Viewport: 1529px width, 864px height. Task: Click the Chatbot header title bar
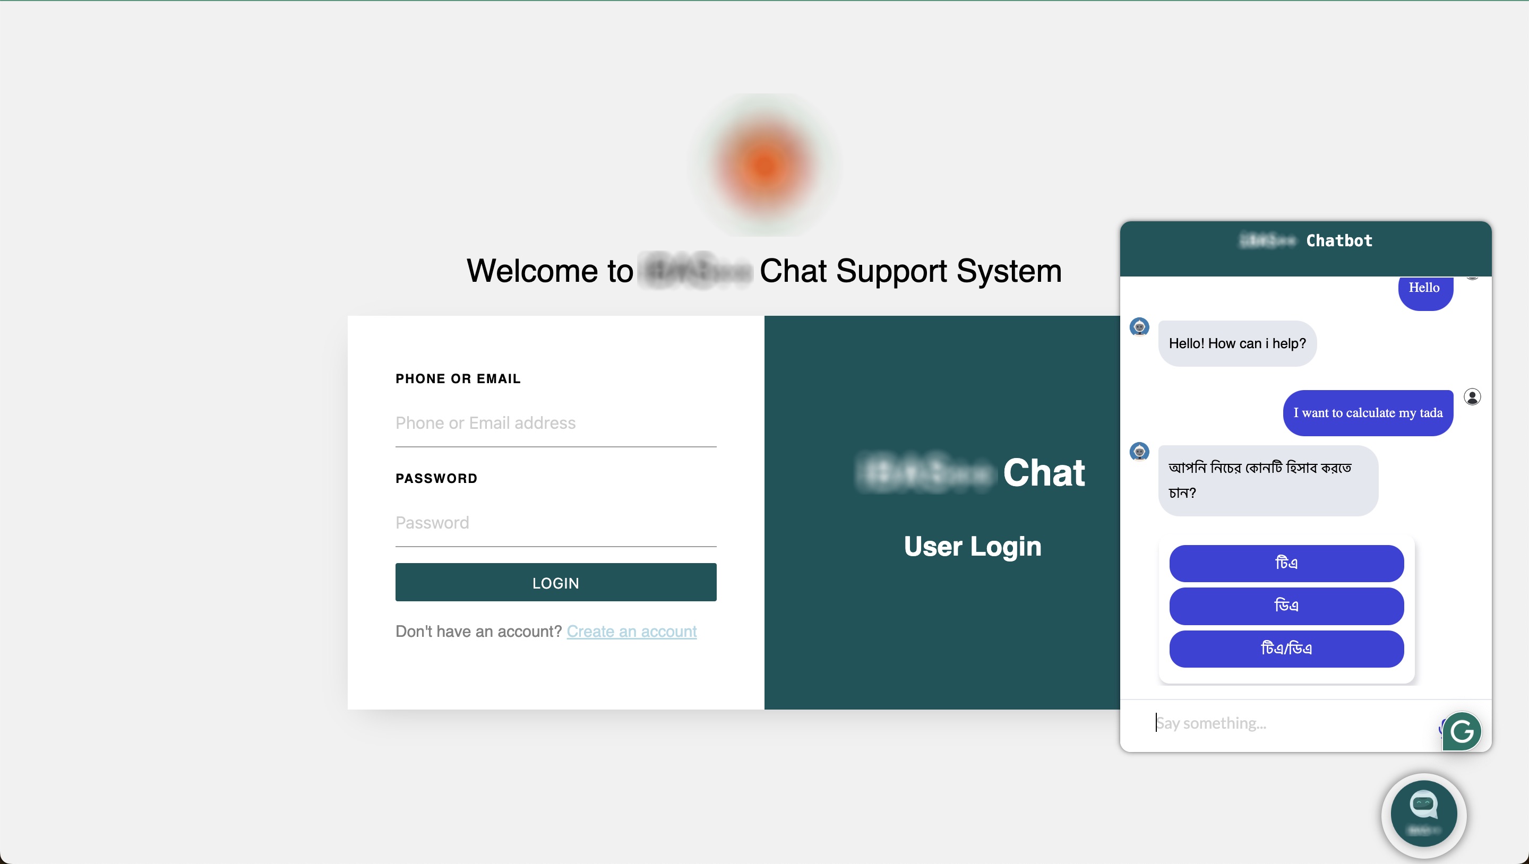[1305, 248]
